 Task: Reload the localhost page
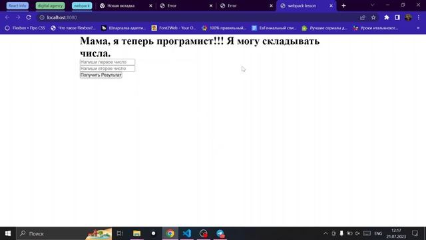(29, 17)
